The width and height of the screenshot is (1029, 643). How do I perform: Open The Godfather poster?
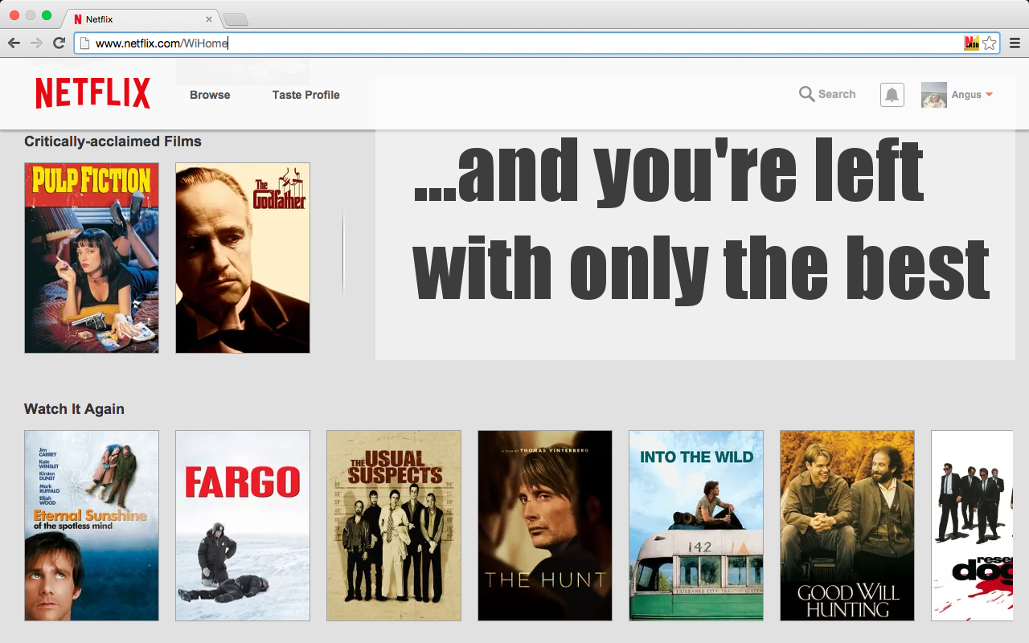[243, 258]
